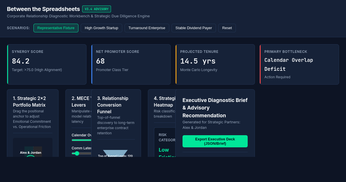346x182 pixels.
Task: Click the Calendar Overlap Deficit bottleneck text
Action: [289, 64]
